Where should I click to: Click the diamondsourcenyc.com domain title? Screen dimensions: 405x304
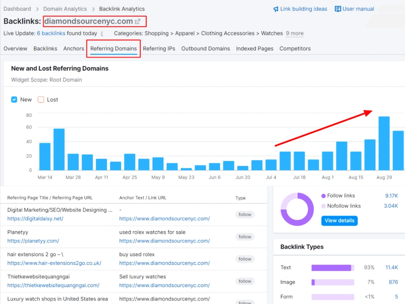click(x=88, y=21)
